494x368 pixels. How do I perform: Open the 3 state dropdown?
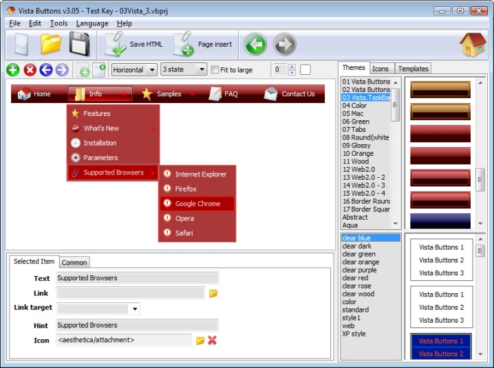tap(184, 70)
